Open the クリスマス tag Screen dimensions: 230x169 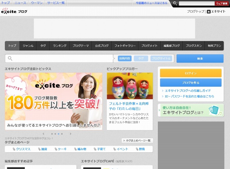(23, 149)
